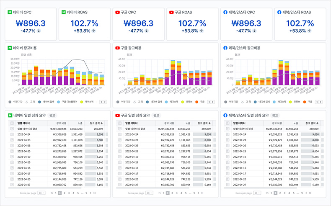Click the up-arrow indicator on 페북/인스타 ROAS card

(x=309, y=31)
